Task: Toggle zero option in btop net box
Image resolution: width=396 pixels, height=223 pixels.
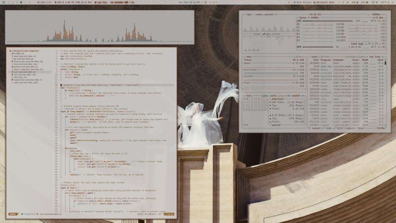Action: pyautogui.click(x=282, y=95)
